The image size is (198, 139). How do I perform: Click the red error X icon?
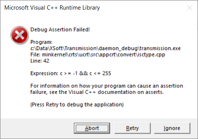[x=19, y=35]
